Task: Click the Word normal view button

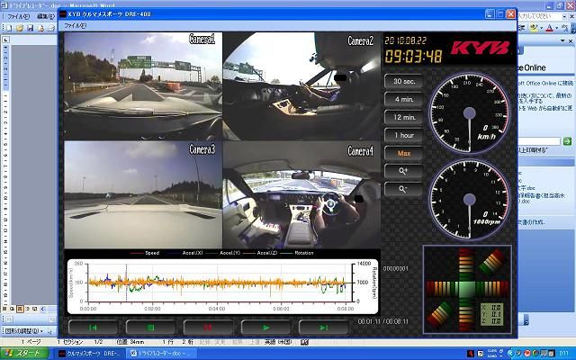Action: (x=4, y=309)
